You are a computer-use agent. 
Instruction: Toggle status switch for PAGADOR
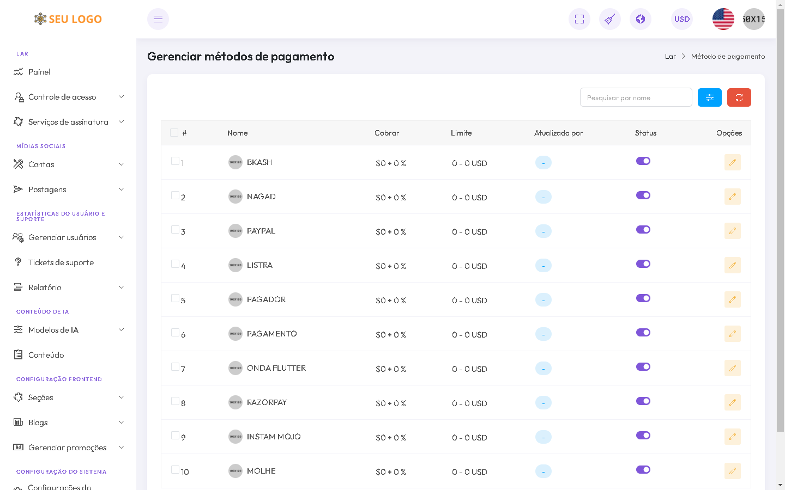643,298
